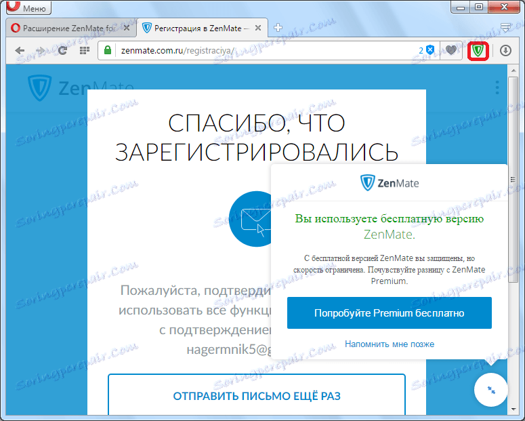This screenshot has width=525, height=421.
Task: Close the Opera window
Action: (504, 7)
